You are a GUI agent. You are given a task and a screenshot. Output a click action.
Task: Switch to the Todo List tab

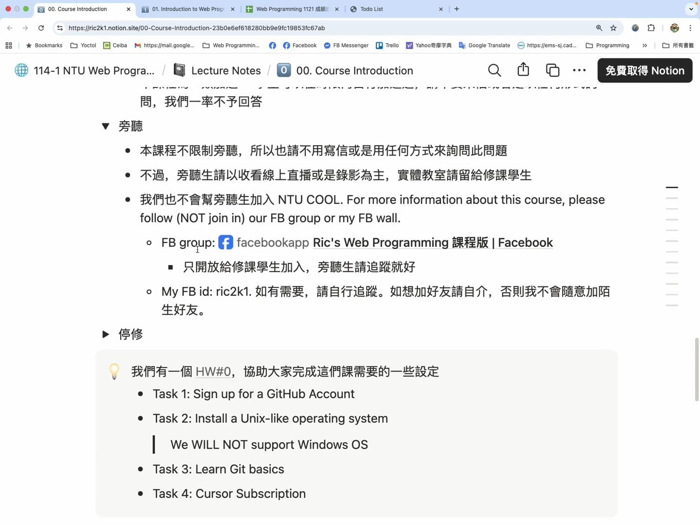click(x=393, y=9)
